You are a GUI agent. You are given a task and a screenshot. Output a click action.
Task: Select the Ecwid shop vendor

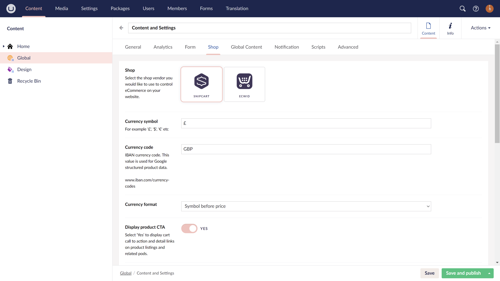click(244, 84)
